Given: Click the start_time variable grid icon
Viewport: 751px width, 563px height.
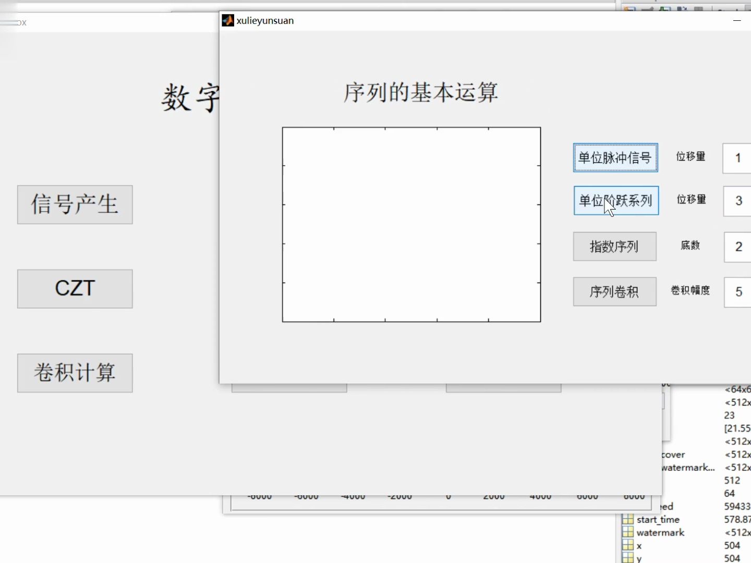Looking at the screenshot, I should click(x=628, y=519).
